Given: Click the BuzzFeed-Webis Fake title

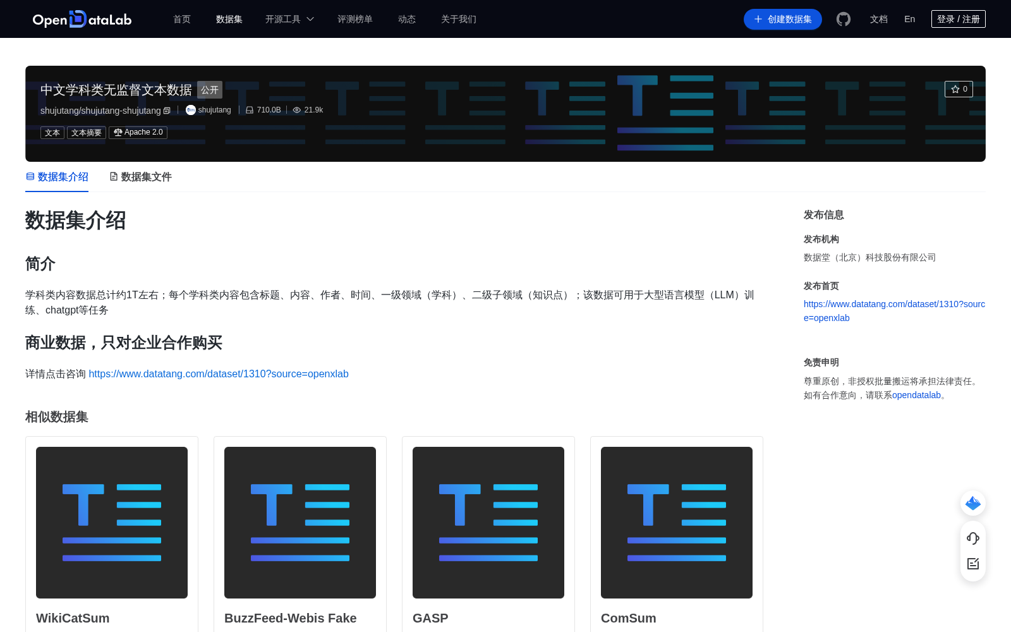Looking at the screenshot, I should point(291,618).
